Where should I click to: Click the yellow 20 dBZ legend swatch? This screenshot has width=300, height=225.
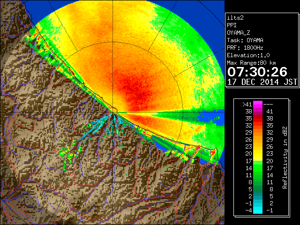(258, 154)
